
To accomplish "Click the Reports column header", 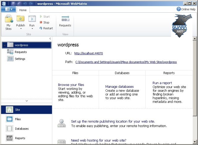I will click(169, 73).
